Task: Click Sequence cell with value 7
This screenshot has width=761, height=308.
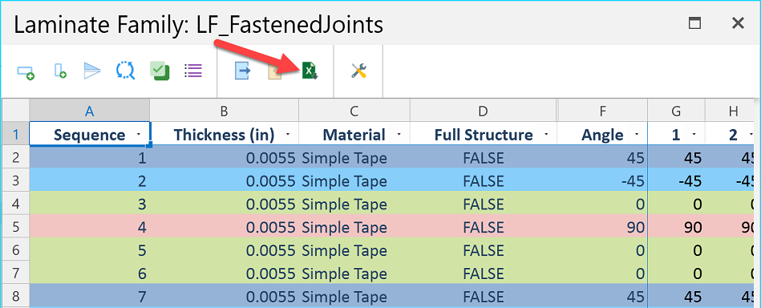Action: click(x=89, y=296)
